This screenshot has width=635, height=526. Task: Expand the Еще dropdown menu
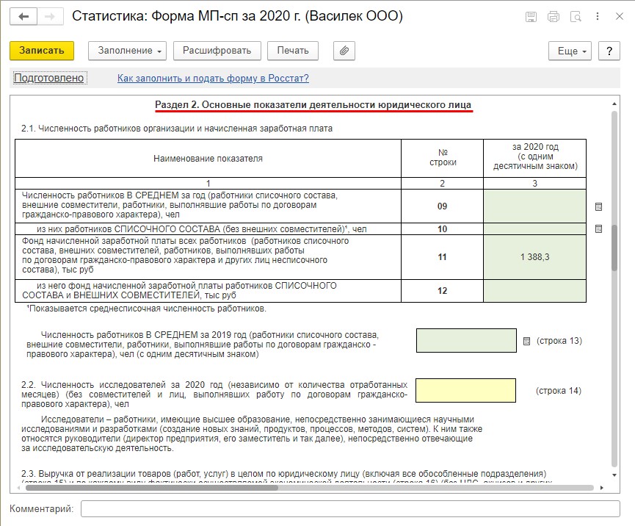[570, 51]
